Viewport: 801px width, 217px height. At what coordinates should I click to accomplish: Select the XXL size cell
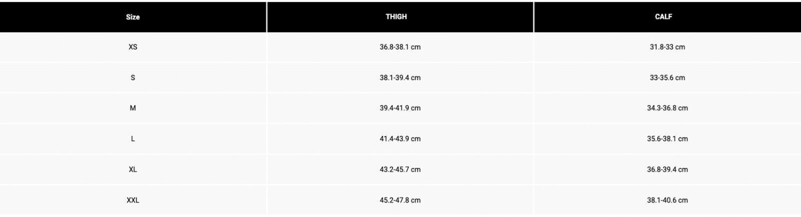point(133,200)
